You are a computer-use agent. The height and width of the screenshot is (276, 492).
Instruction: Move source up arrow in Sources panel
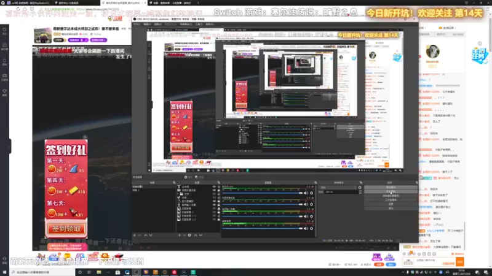pyautogui.click(x=195, y=235)
